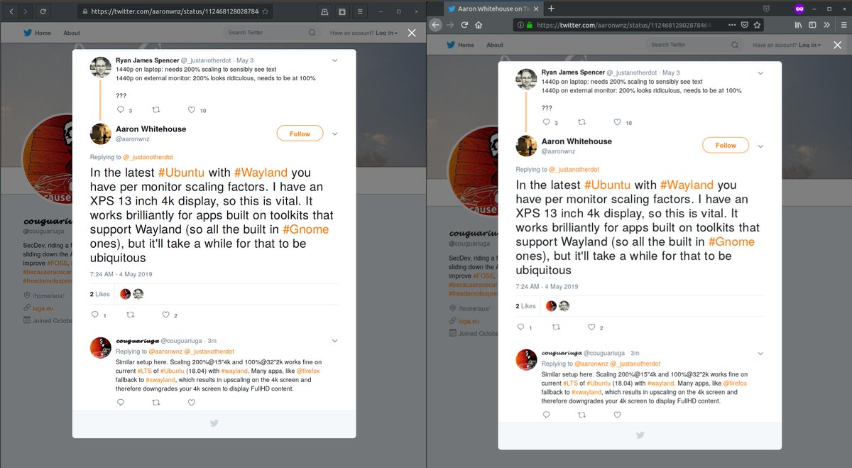Open tab overview button in left GNOME Web window

324,11
